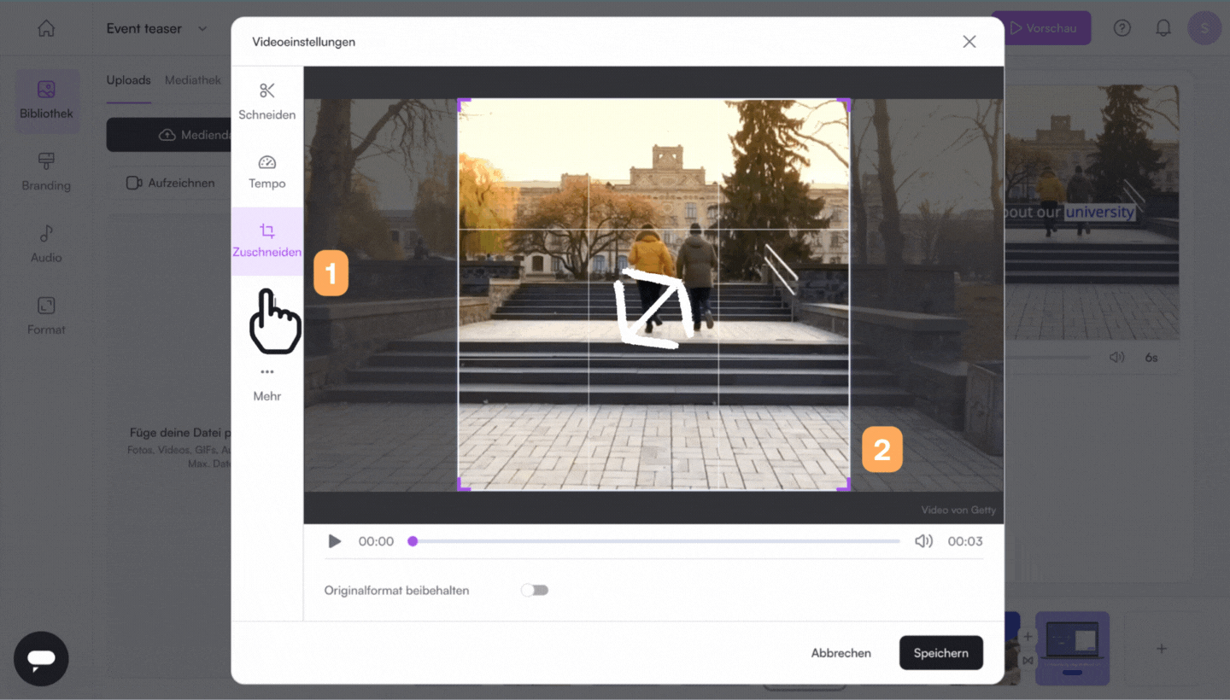Toggle Originalformat beibehalten switch

tap(535, 590)
